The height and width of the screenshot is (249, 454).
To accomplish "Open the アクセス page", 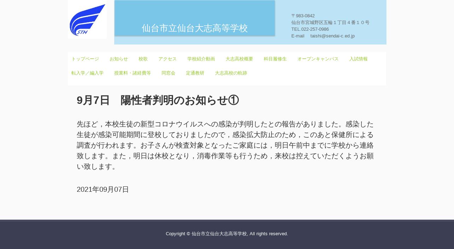I will tap(168, 59).
